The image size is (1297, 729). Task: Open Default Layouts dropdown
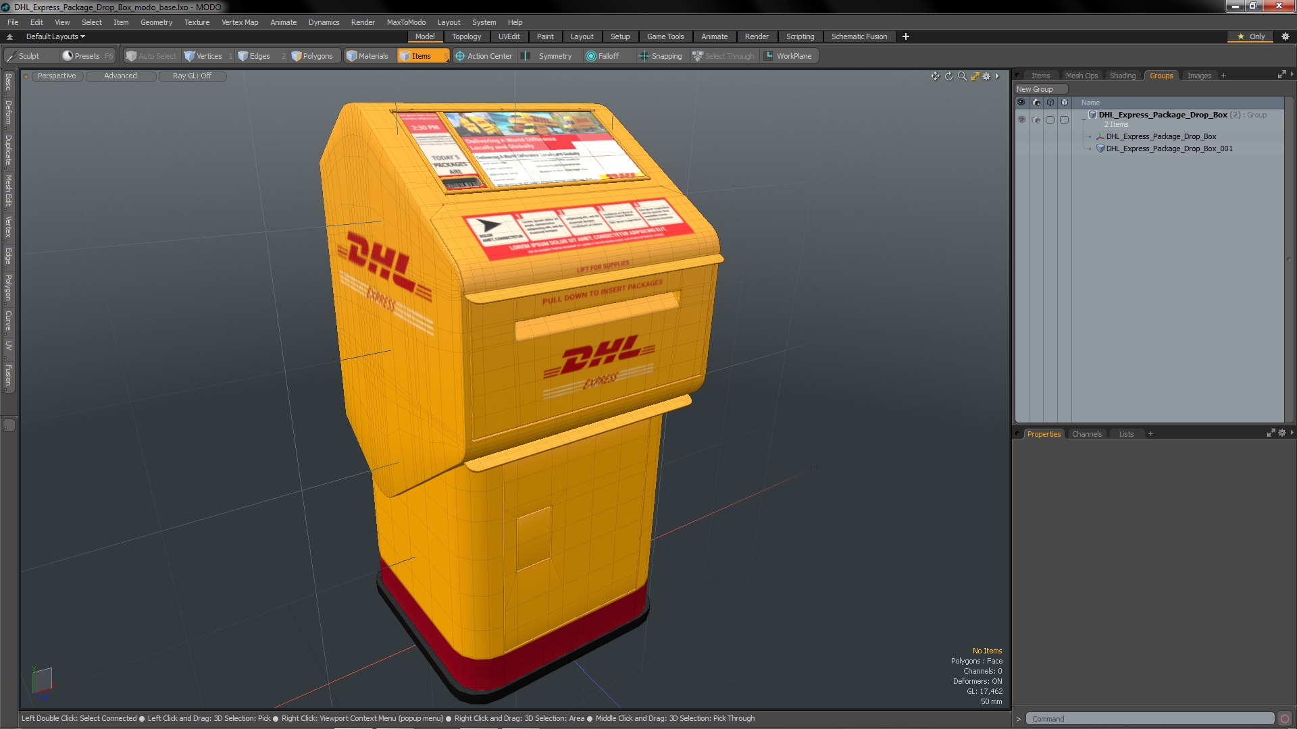pos(55,36)
